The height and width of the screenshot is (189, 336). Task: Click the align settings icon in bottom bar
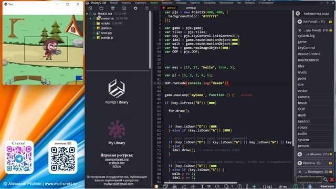(174, 186)
